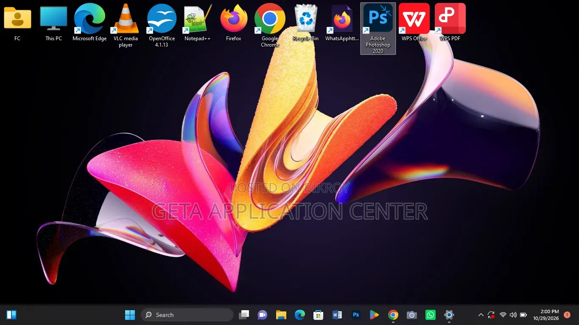Click the taskbar Search box

point(187,315)
